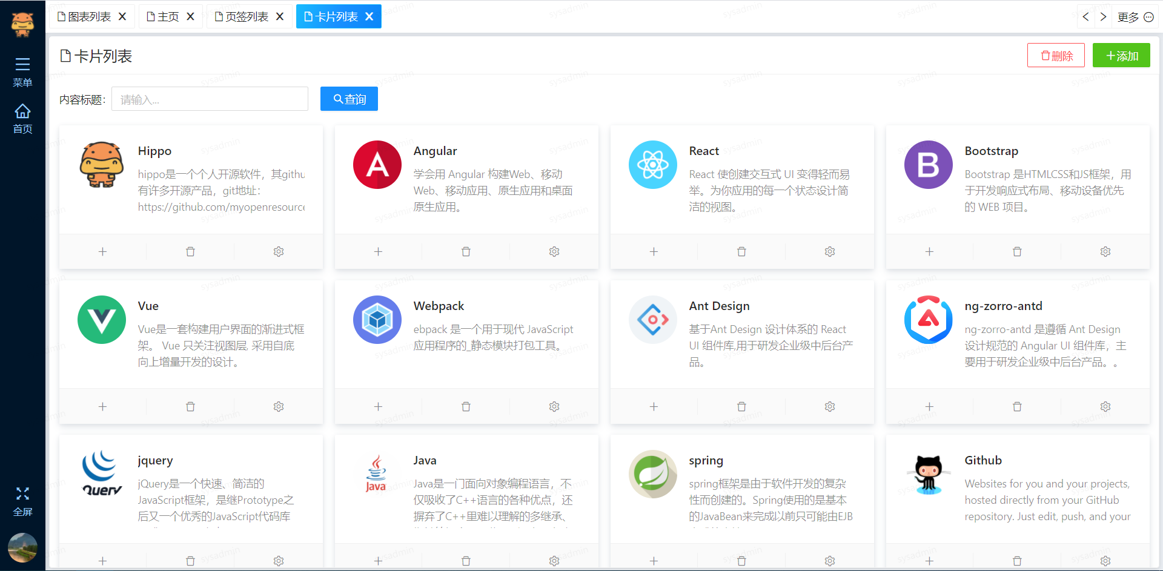1163x571 pixels.
Task: Focus the 内容标题 input field
Action: [210, 99]
